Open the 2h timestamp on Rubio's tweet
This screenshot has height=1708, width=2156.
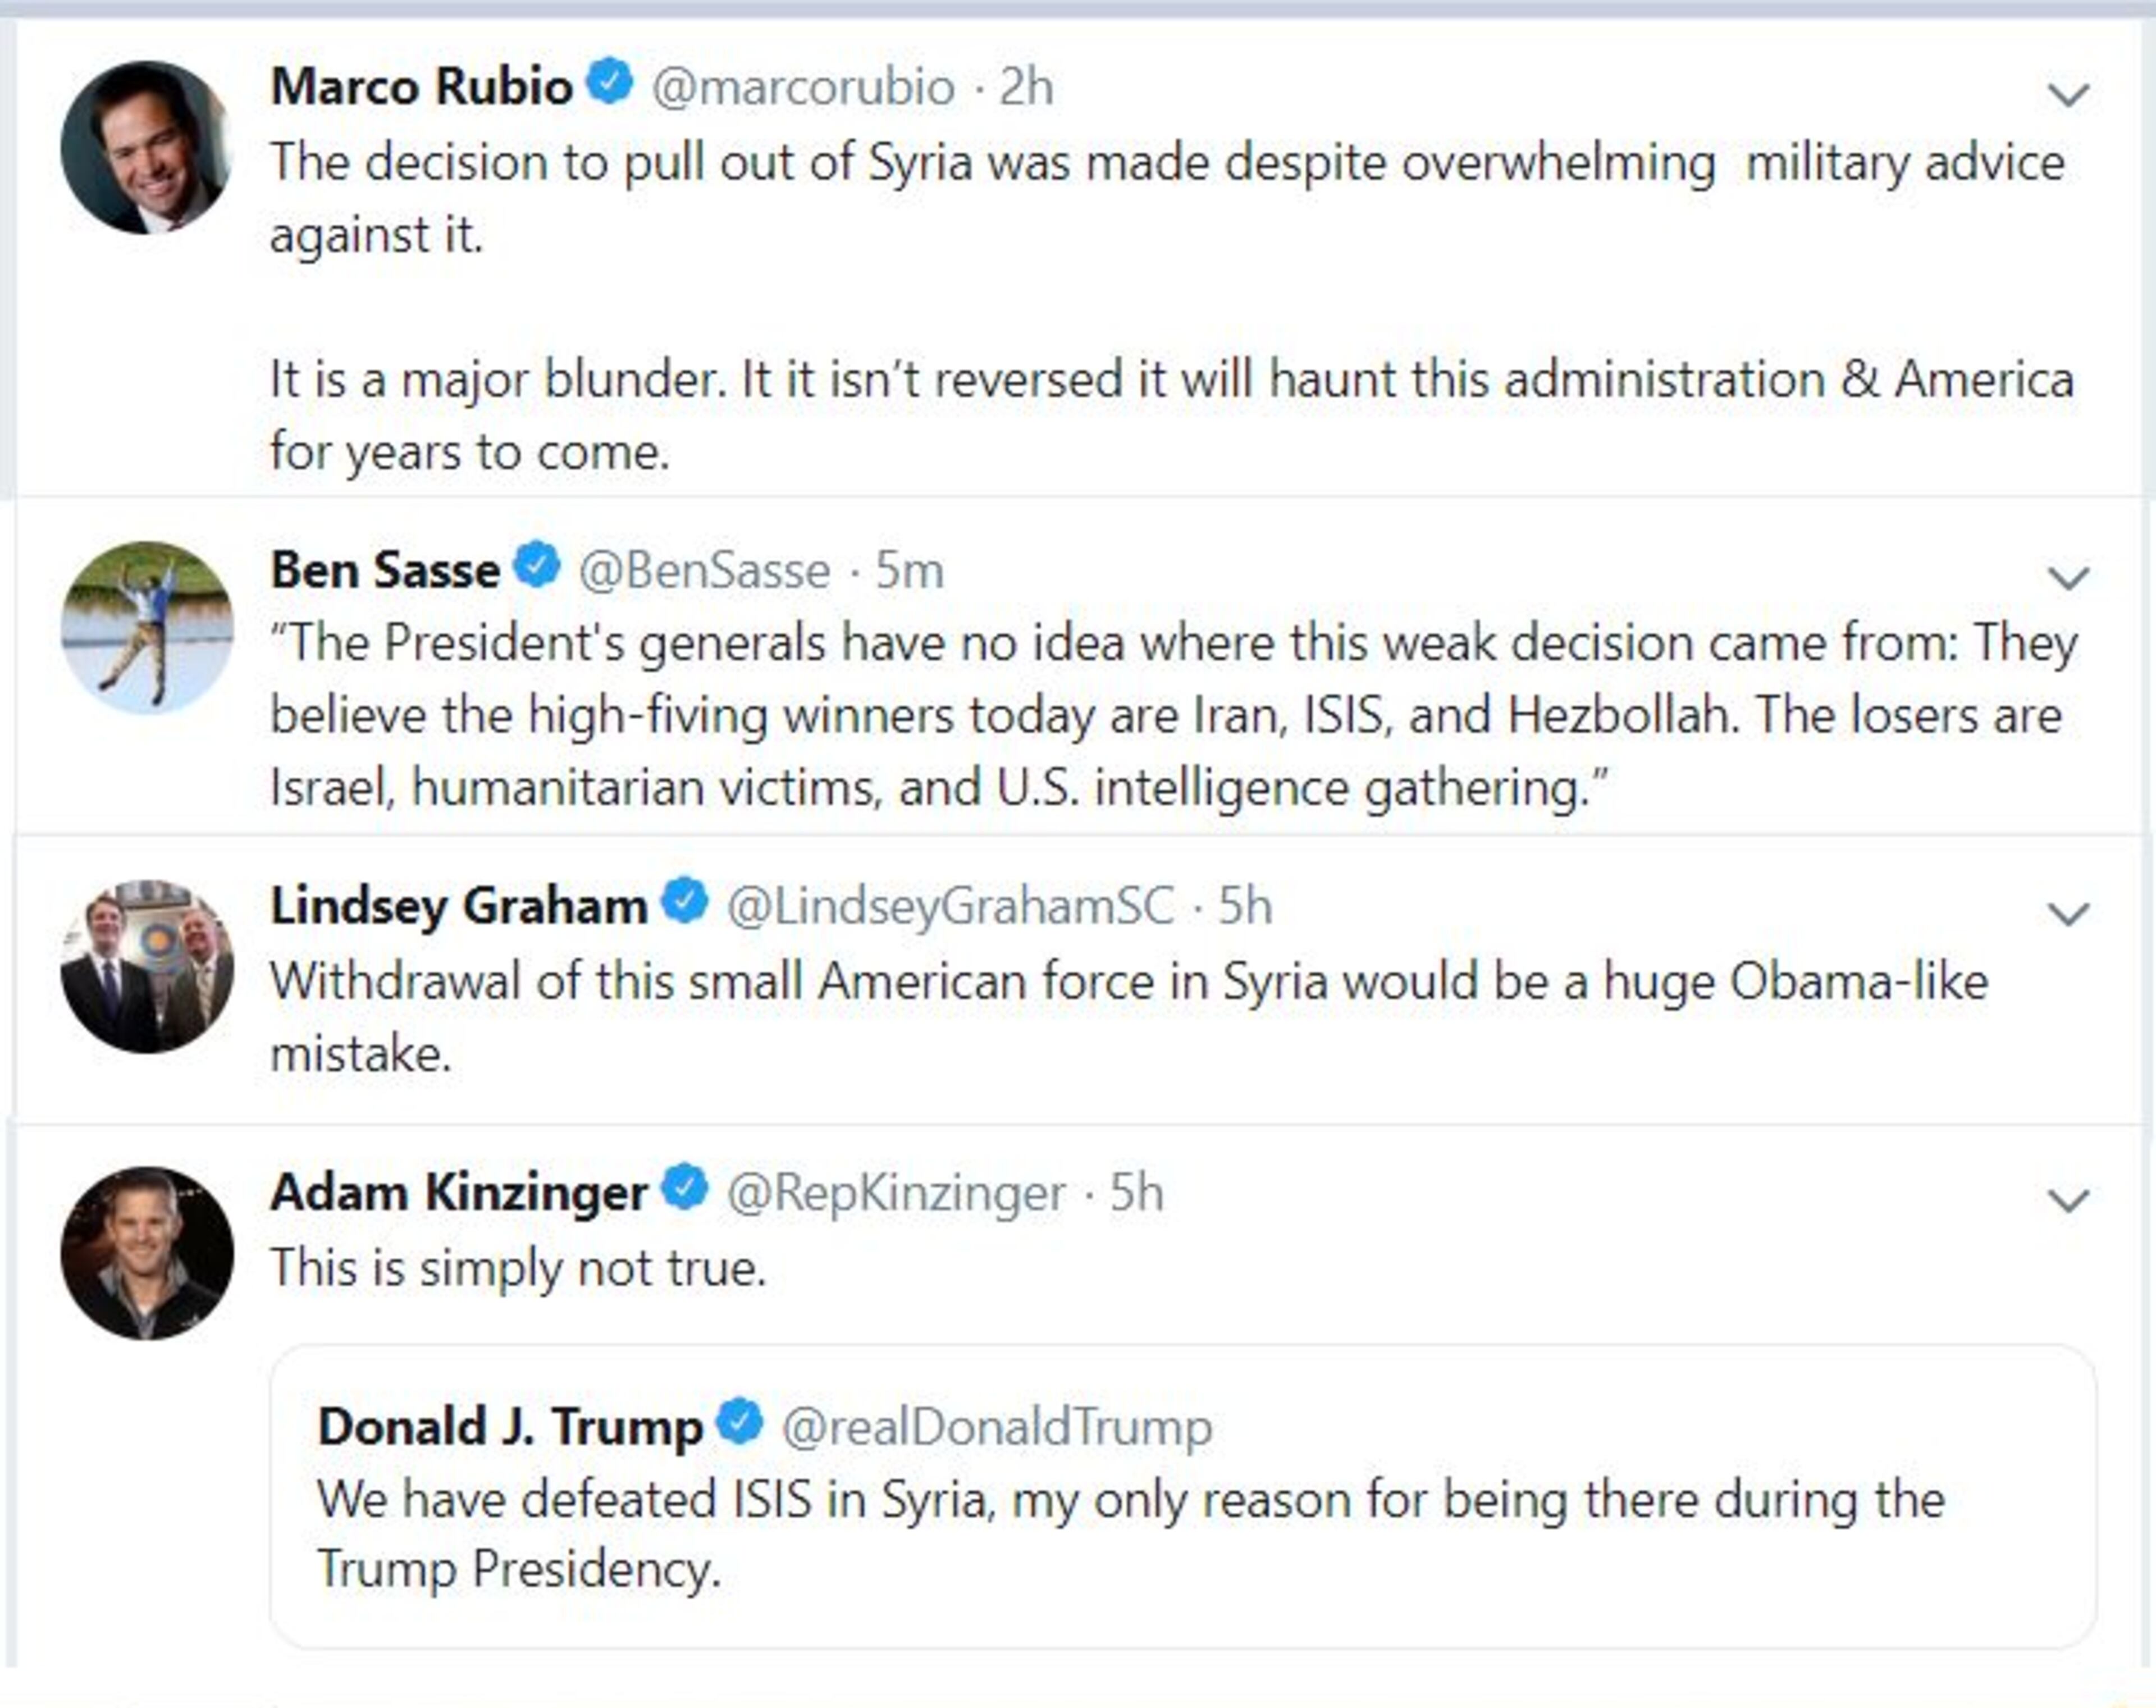[x=1026, y=87]
